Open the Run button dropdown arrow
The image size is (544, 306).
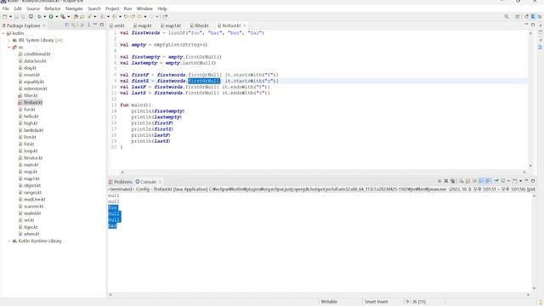point(57,17)
